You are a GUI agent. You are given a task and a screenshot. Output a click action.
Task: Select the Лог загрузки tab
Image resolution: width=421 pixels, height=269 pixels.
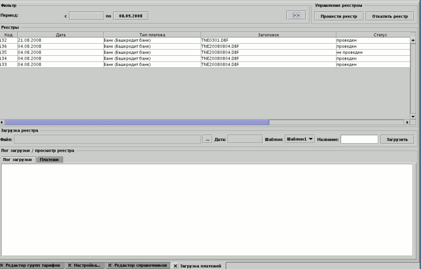click(17, 160)
